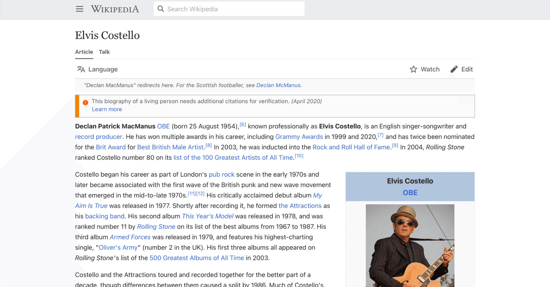Open the hamburger main menu

click(79, 9)
